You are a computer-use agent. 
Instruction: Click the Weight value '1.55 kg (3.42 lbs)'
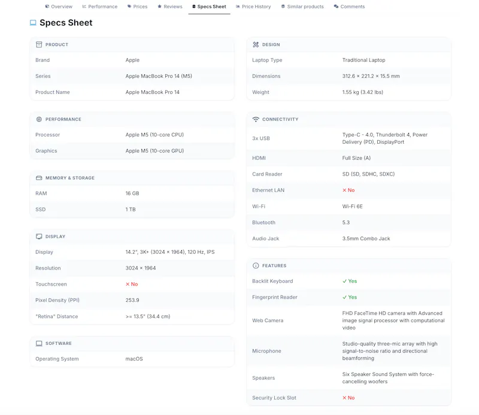363,92
